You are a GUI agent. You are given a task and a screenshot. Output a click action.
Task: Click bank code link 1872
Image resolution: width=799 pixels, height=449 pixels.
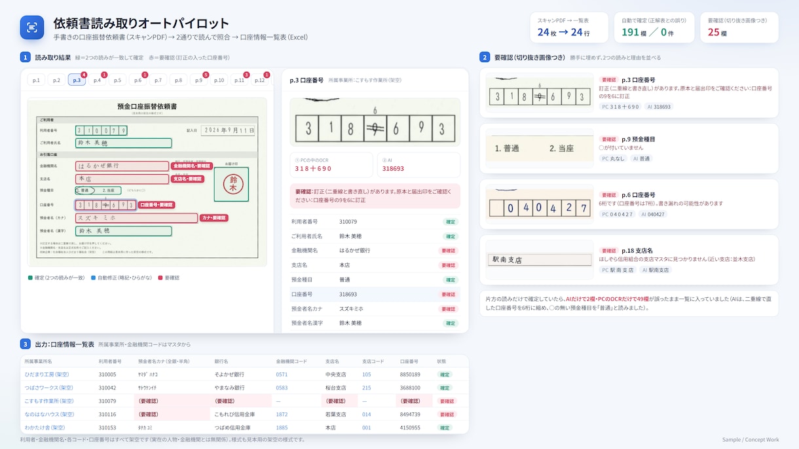click(x=282, y=414)
